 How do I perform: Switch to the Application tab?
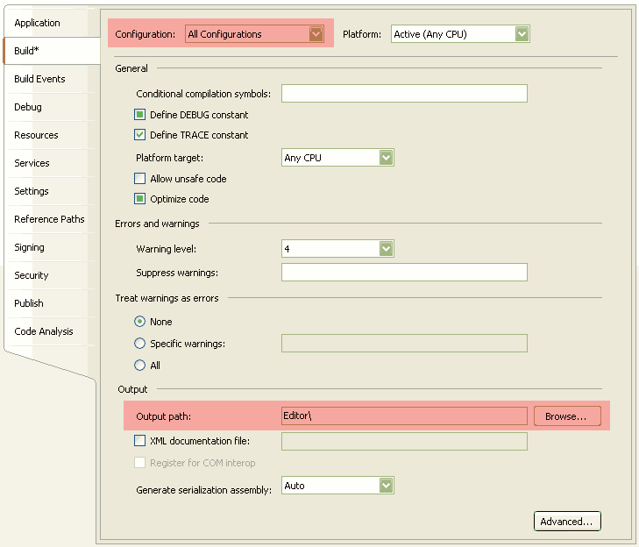click(37, 23)
